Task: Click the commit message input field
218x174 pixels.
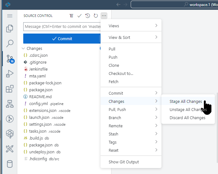Action: point(62,27)
